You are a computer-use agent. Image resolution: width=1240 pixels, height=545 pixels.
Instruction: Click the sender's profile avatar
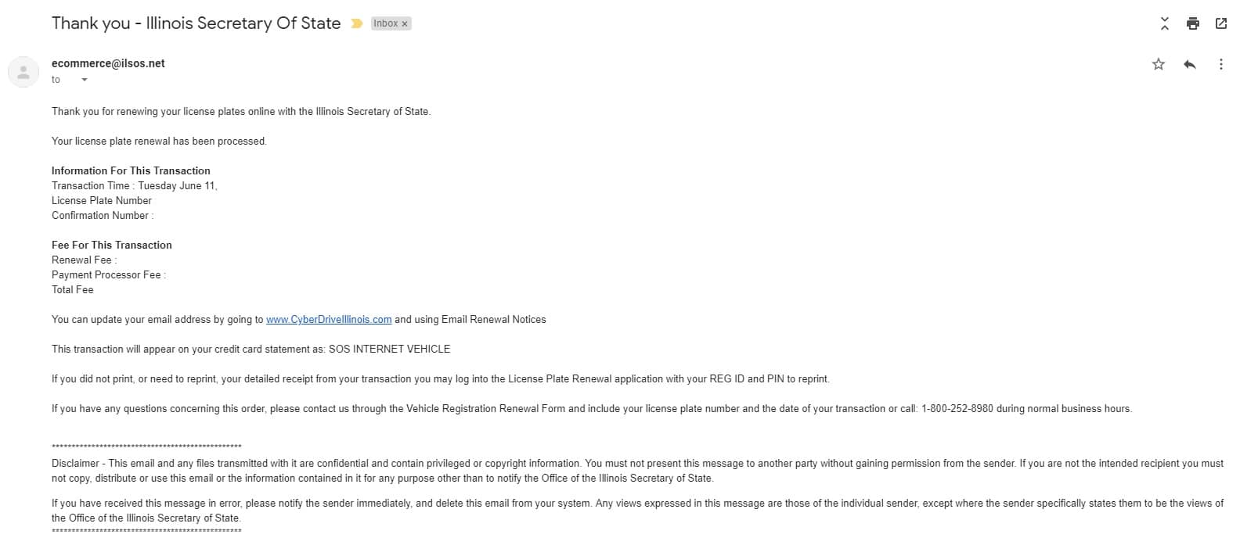pos(23,72)
